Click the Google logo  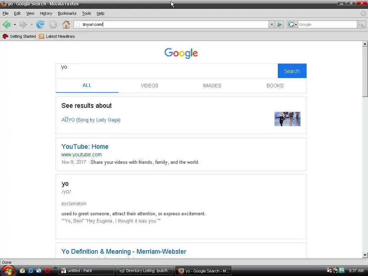(181, 53)
